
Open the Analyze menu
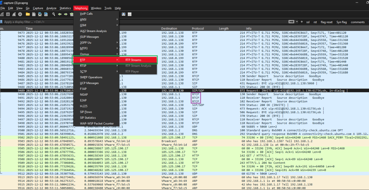tap(51, 8)
